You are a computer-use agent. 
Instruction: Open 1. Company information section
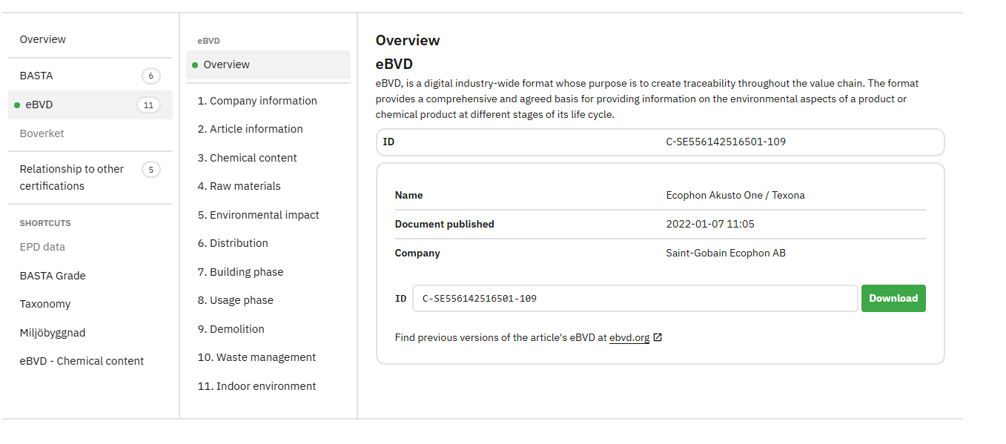point(257,101)
